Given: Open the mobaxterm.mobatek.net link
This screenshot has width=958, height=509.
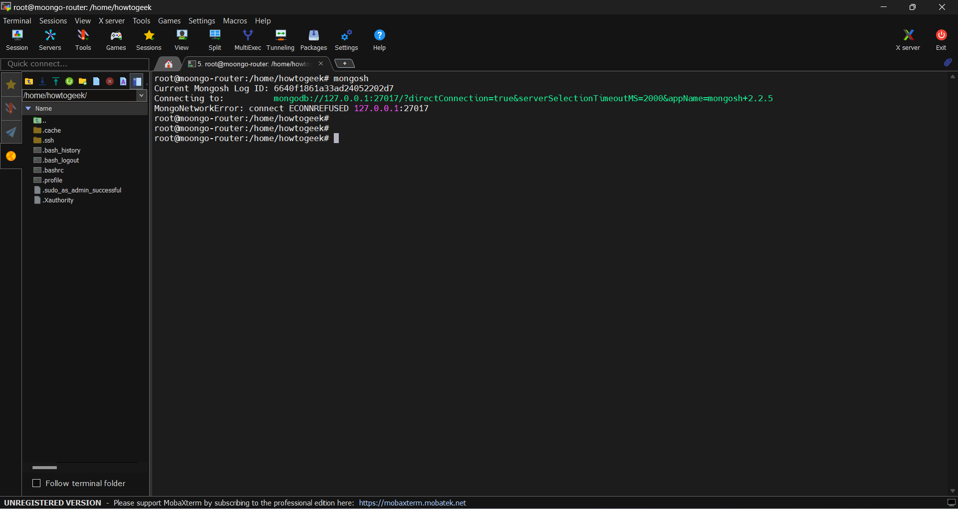Looking at the screenshot, I should point(412,503).
